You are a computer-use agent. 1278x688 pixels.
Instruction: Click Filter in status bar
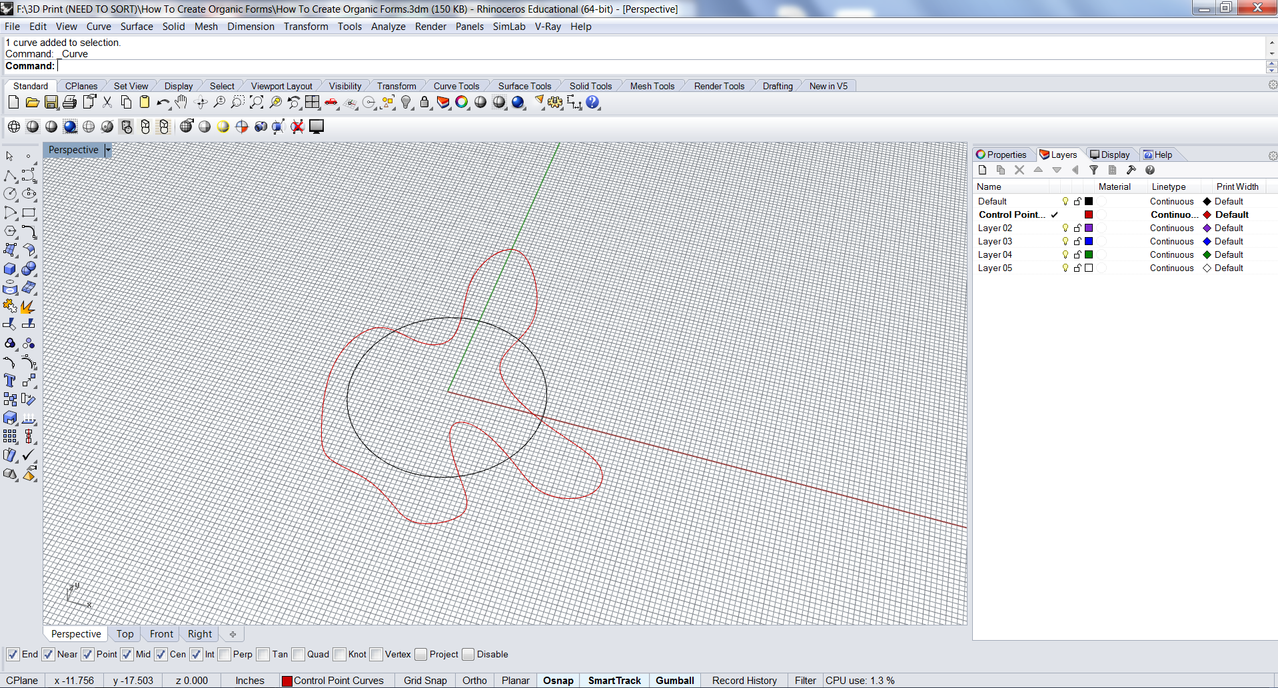pos(805,681)
